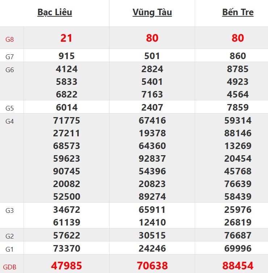Open the Vũng Tàu province link
This screenshot has width=268, height=273.
152,12
